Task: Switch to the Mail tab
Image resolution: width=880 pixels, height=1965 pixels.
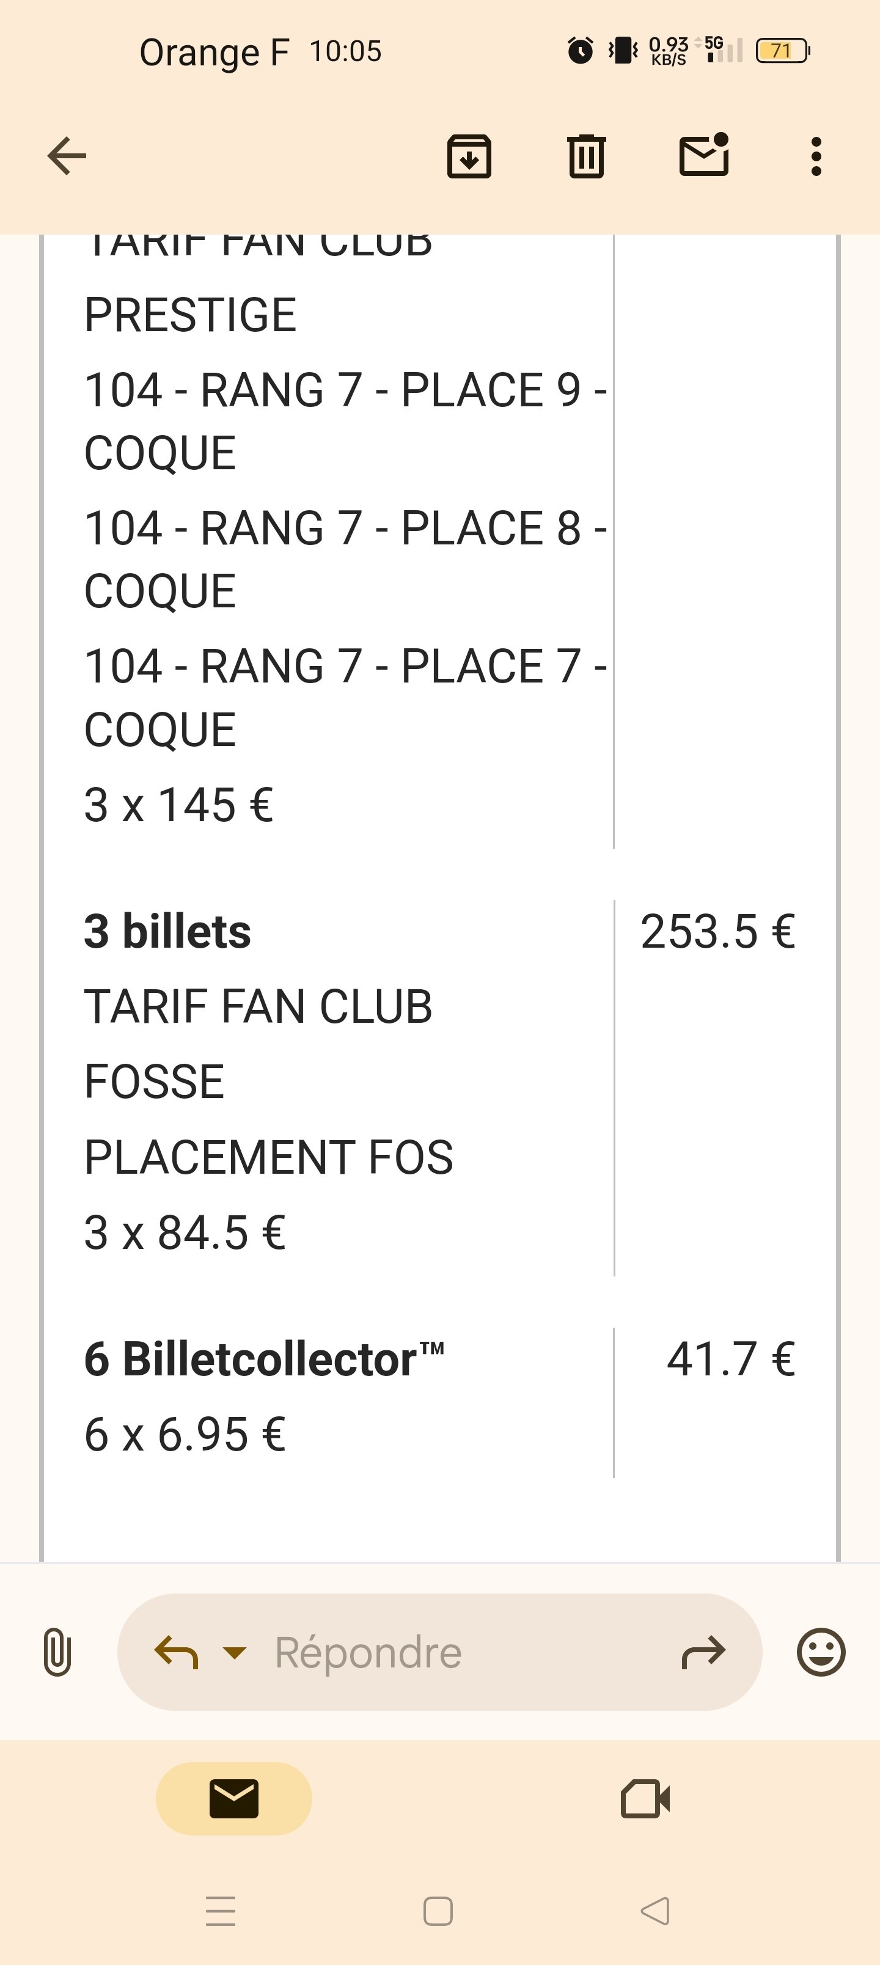Action: pos(233,1799)
